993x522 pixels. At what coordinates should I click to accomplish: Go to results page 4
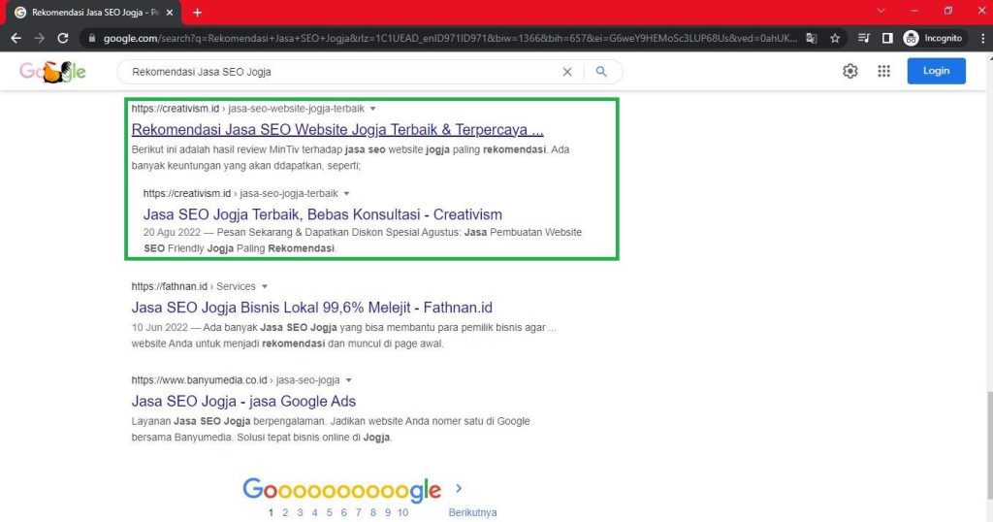tap(314, 512)
